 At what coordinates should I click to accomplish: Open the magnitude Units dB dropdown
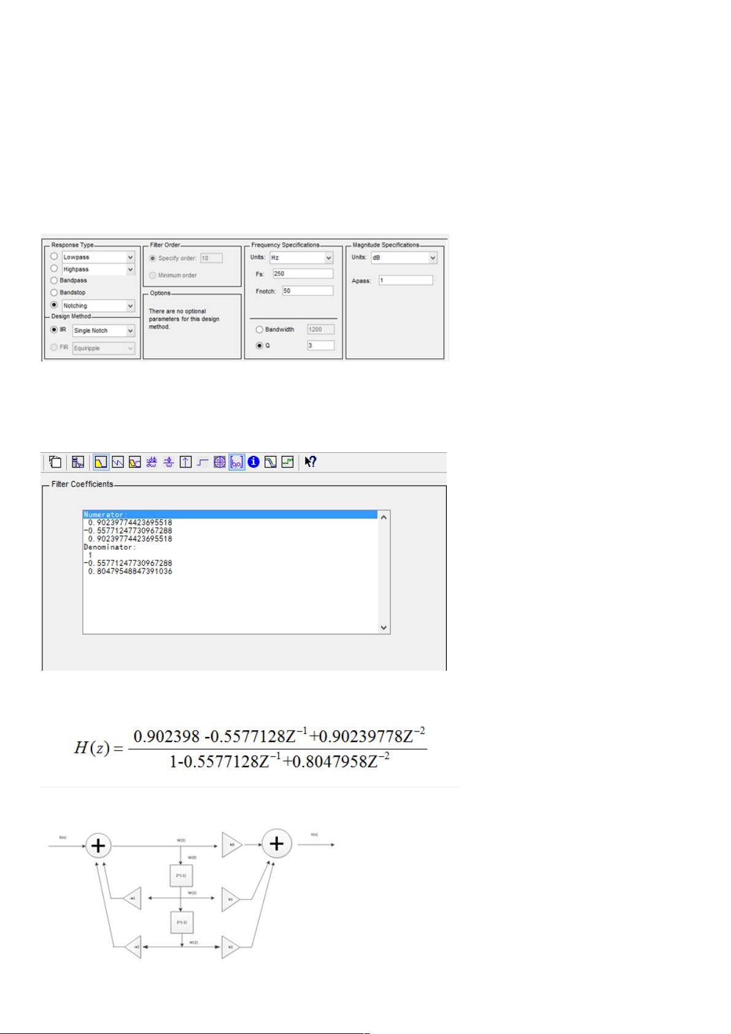pos(433,258)
